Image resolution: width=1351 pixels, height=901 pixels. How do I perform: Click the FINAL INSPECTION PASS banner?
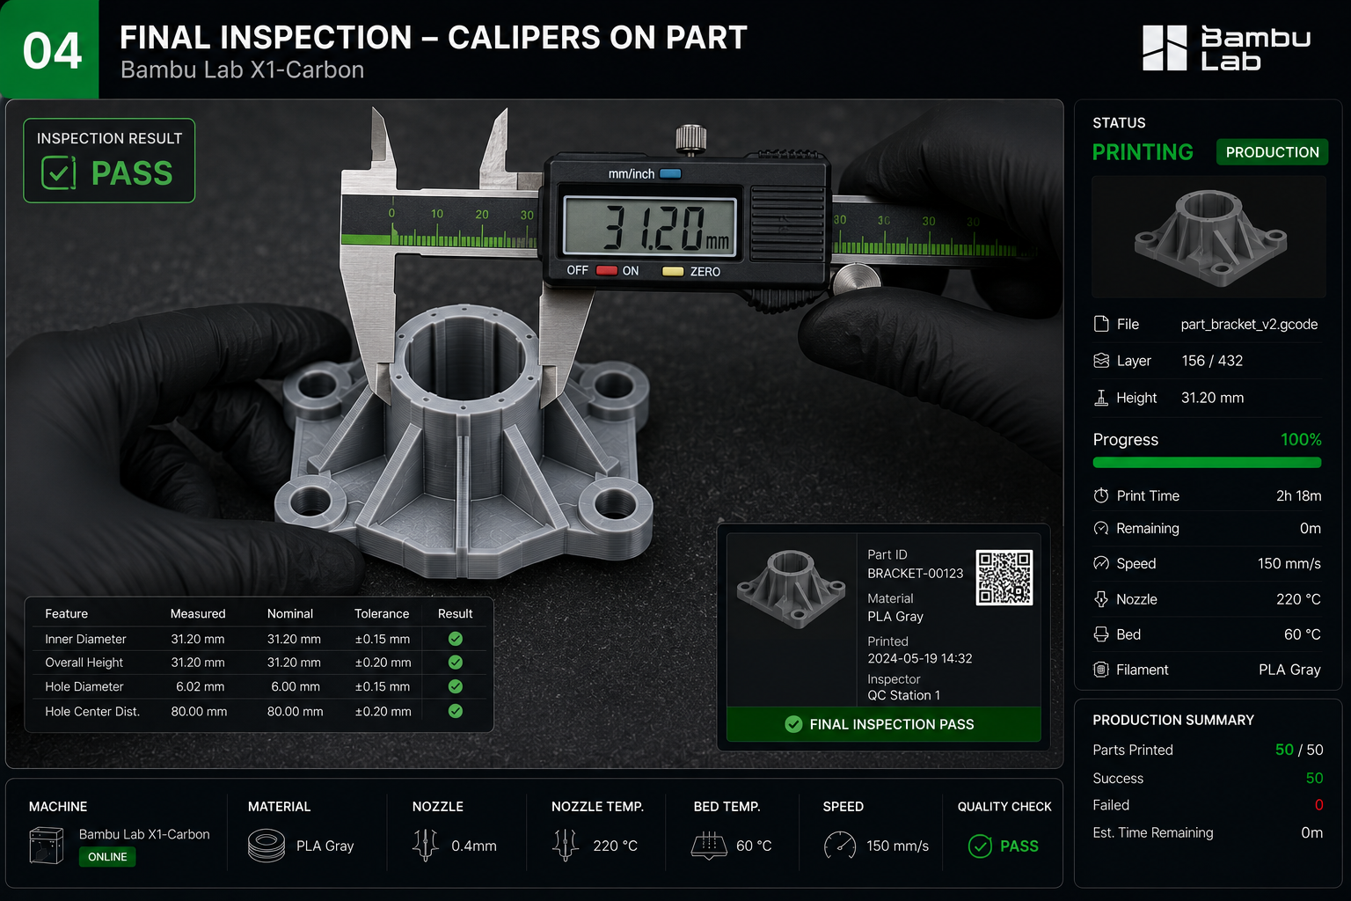(x=884, y=724)
